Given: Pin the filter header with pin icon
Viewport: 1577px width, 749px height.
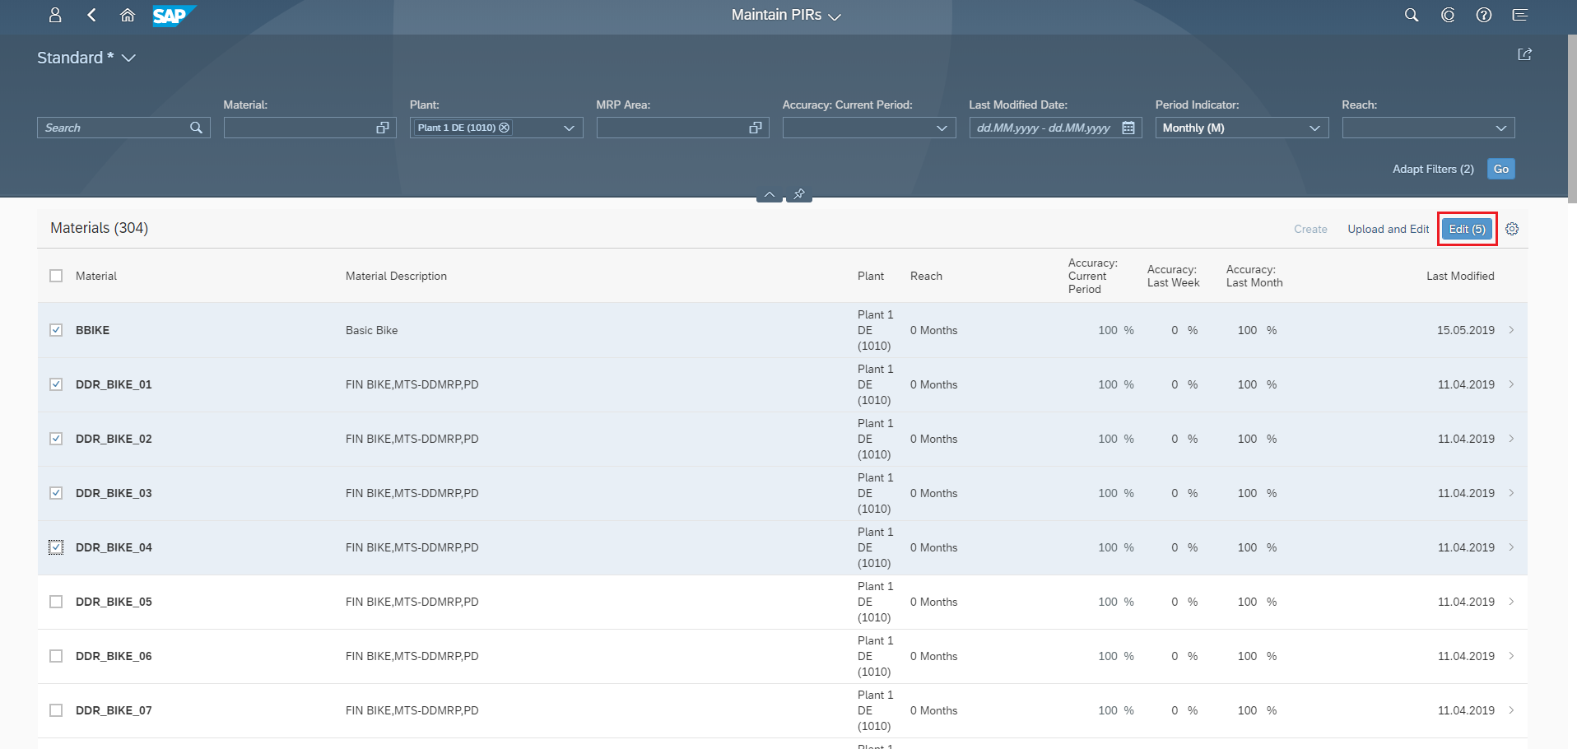Looking at the screenshot, I should click(x=799, y=194).
